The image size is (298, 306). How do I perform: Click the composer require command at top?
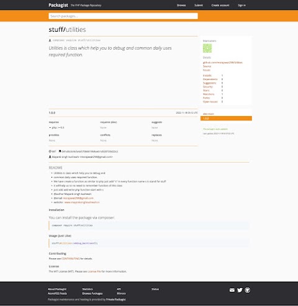[x=76, y=40]
